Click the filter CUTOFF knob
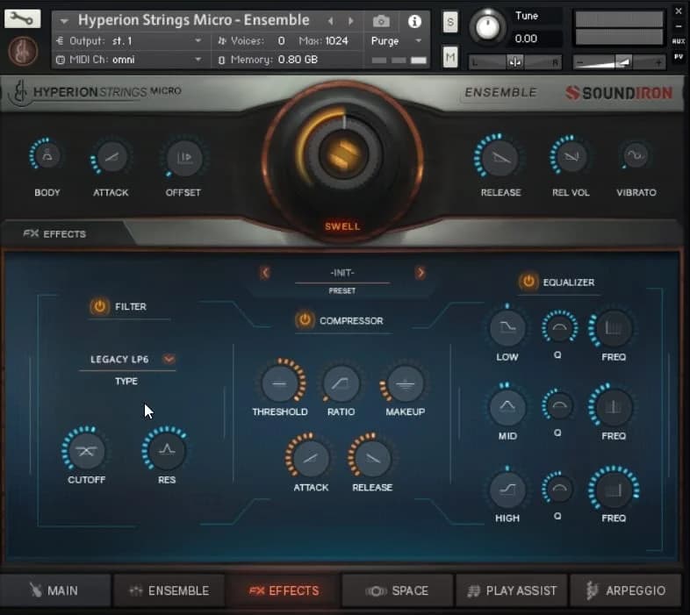 click(x=86, y=450)
